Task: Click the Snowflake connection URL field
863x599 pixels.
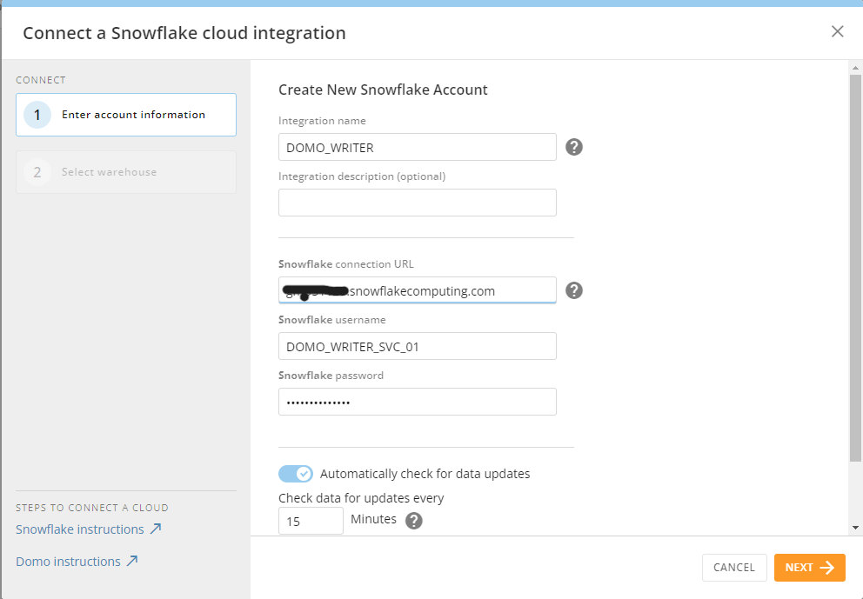Action: point(417,290)
